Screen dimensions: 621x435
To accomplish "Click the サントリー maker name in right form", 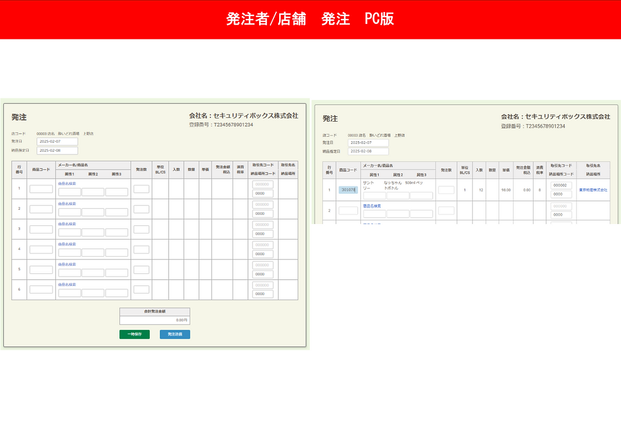I will pyautogui.click(x=368, y=185).
